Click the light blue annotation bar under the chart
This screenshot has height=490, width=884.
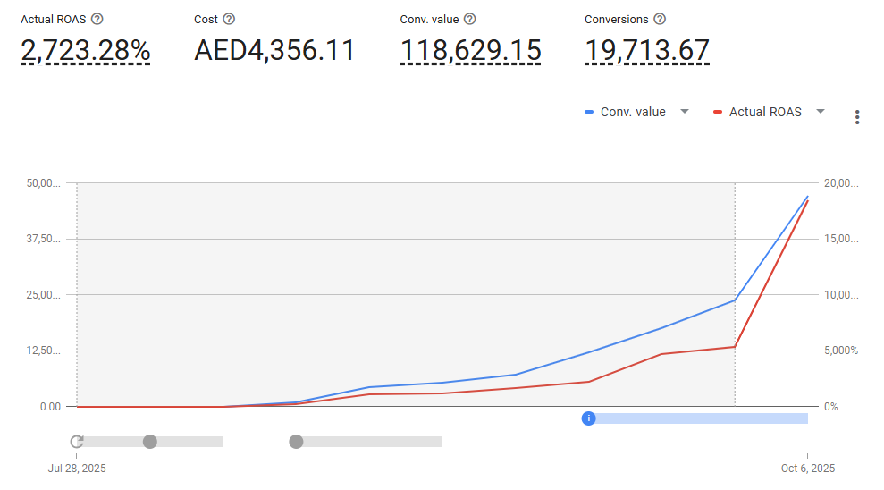coord(703,418)
